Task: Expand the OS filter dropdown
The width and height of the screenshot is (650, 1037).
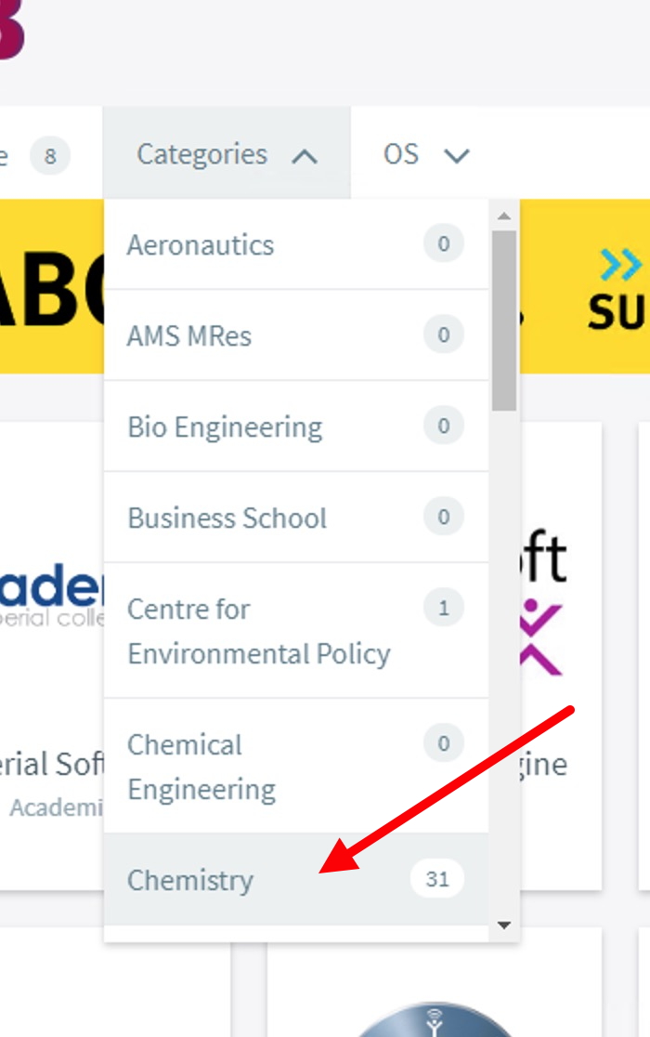Action: tap(425, 154)
